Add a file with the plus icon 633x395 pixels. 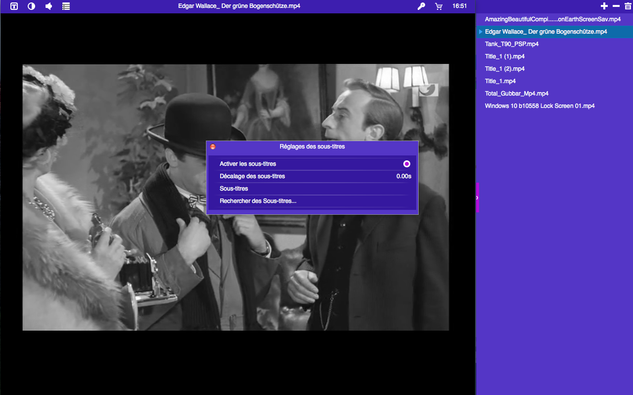coord(604,6)
